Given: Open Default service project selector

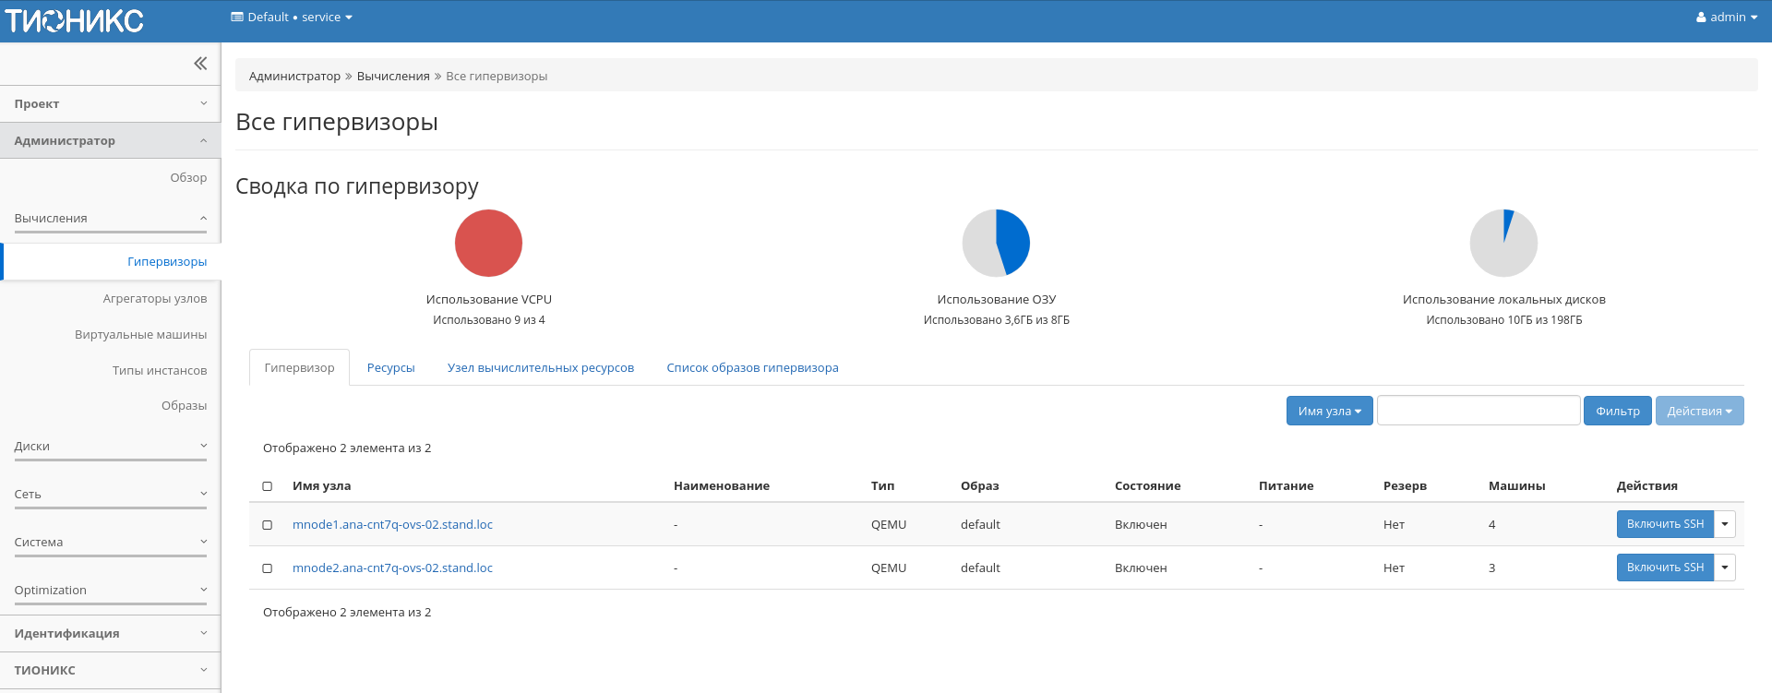Looking at the screenshot, I should 292,18.
